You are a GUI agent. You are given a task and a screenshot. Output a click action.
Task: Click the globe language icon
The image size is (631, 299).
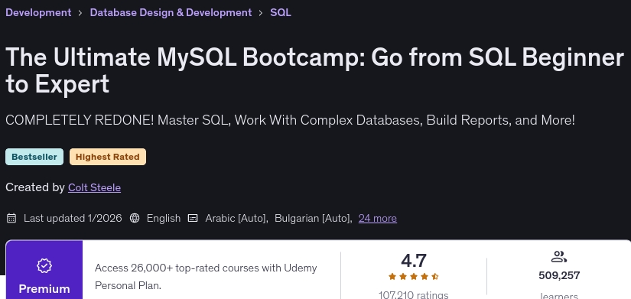point(135,218)
